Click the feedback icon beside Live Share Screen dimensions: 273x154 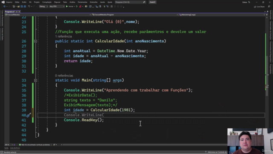269,6
